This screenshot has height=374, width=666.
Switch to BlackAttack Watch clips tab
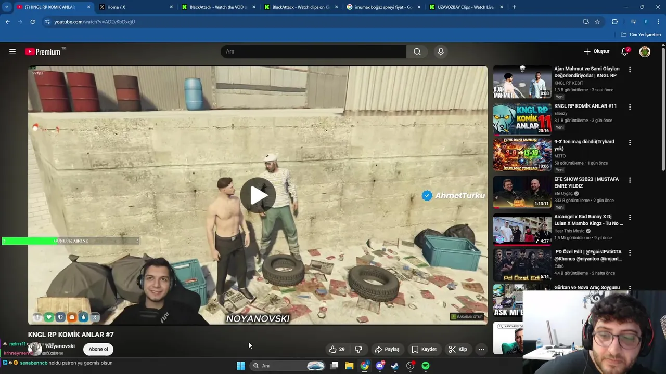pos(301,7)
